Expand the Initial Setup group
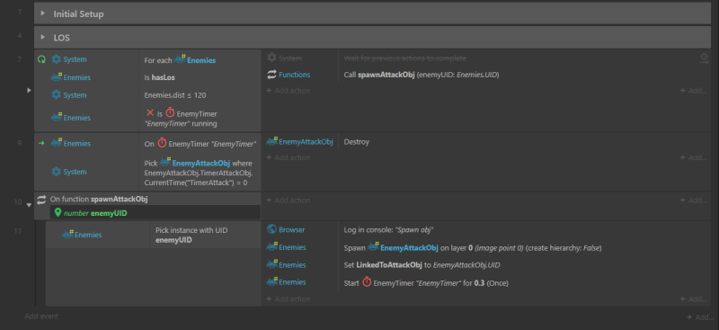719x330 pixels. [42, 13]
